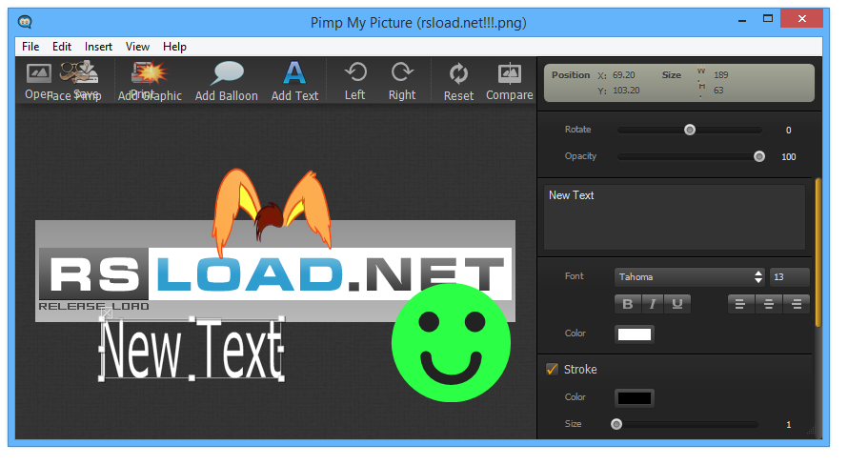The height and width of the screenshot is (465, 848).
Task: Click the Opacity slider handle
Action: point(759,157)
